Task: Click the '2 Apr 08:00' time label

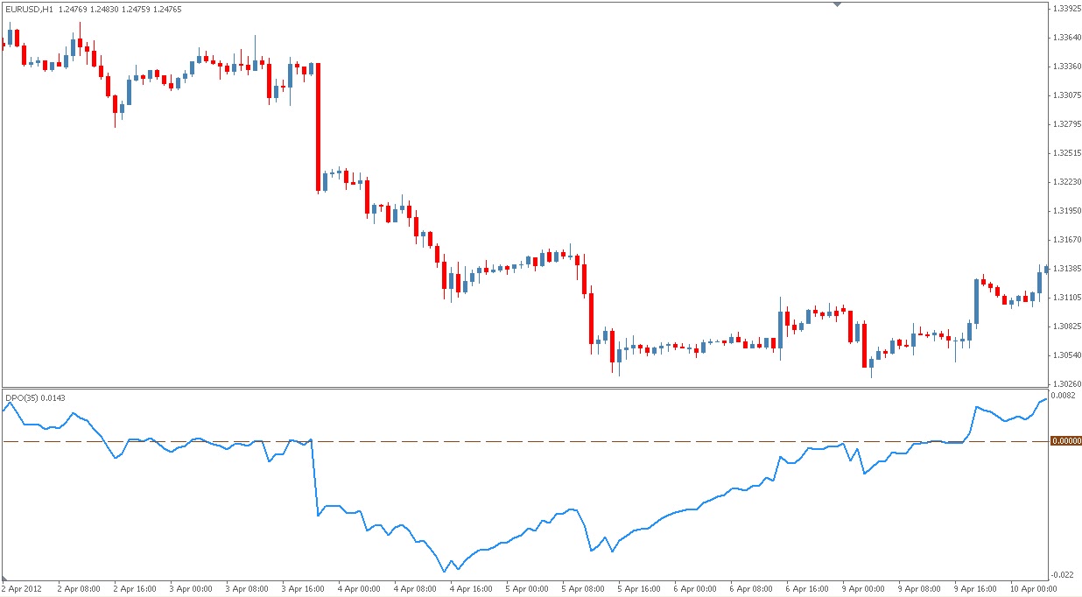Action: [x=80, y=589]
